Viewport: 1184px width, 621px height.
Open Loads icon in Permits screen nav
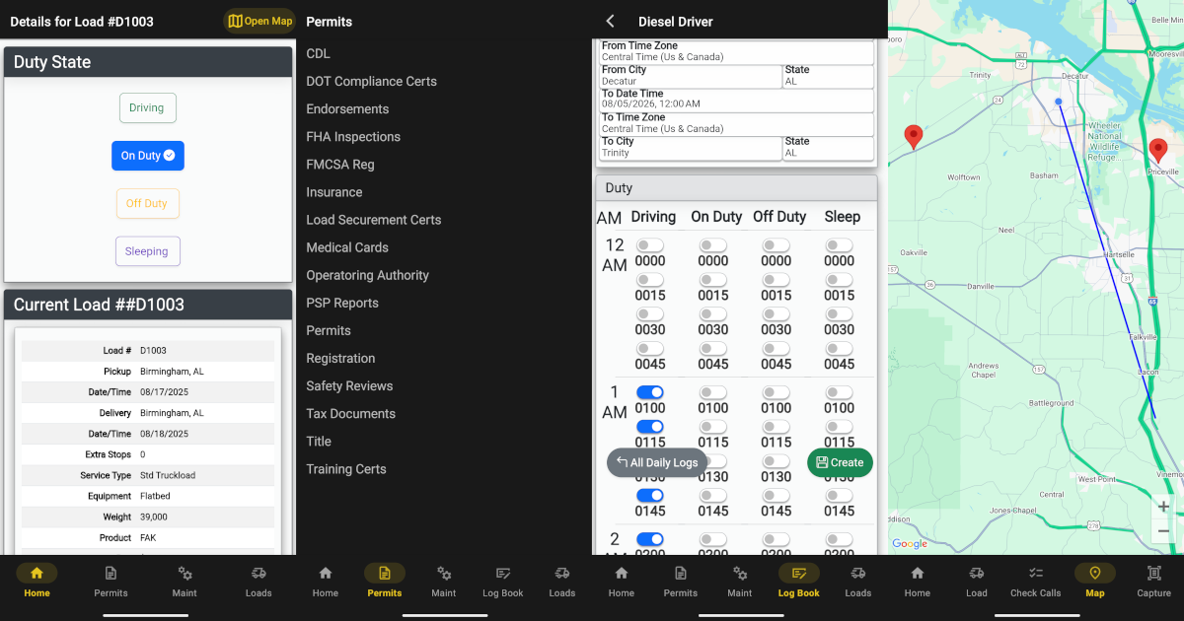562,574
